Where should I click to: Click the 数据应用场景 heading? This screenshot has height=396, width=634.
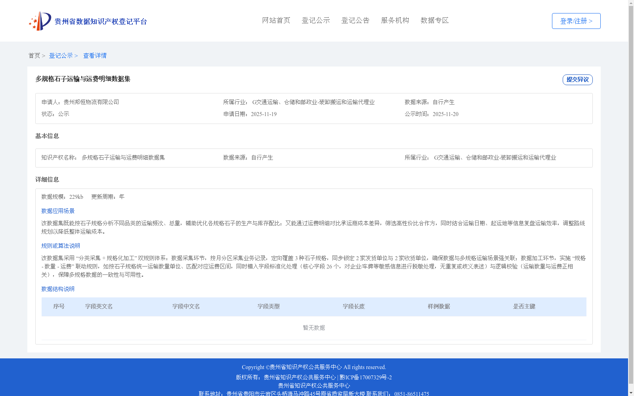(58, 211)
